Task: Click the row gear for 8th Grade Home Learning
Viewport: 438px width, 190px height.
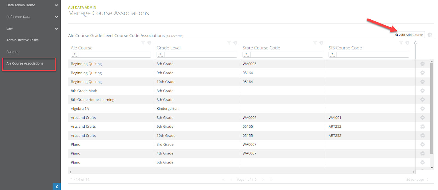Action: (x=422, y=100)
